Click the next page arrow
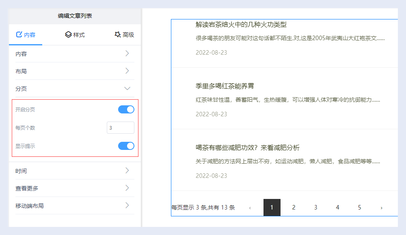 click(381, 208)
